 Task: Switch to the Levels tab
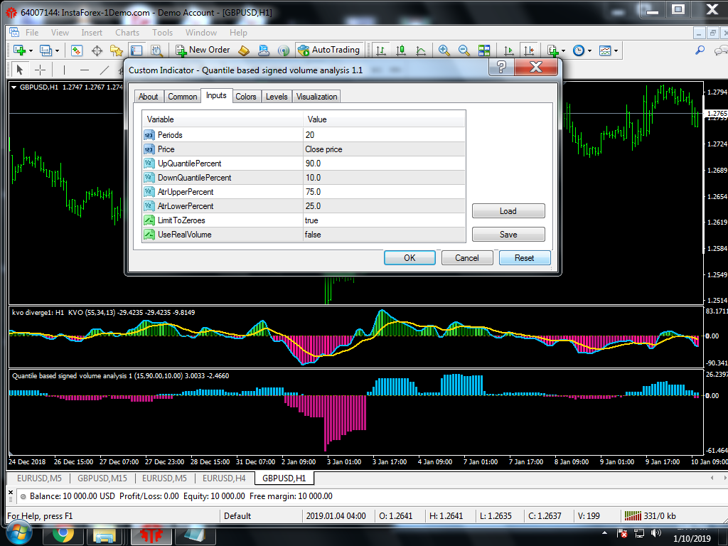[277, 97]
